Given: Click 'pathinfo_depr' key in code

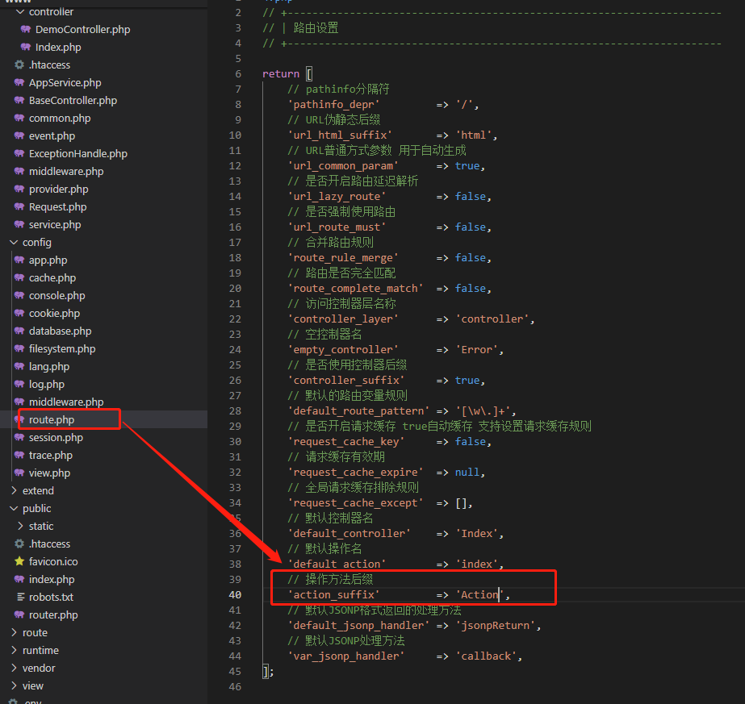Looking at the screenshot, I should (333, 105).
